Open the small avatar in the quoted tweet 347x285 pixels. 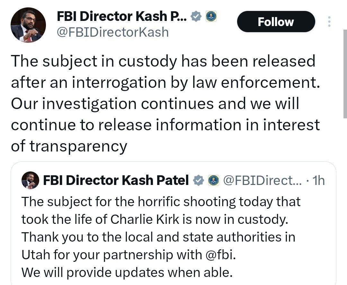click(x=30, y=180)
